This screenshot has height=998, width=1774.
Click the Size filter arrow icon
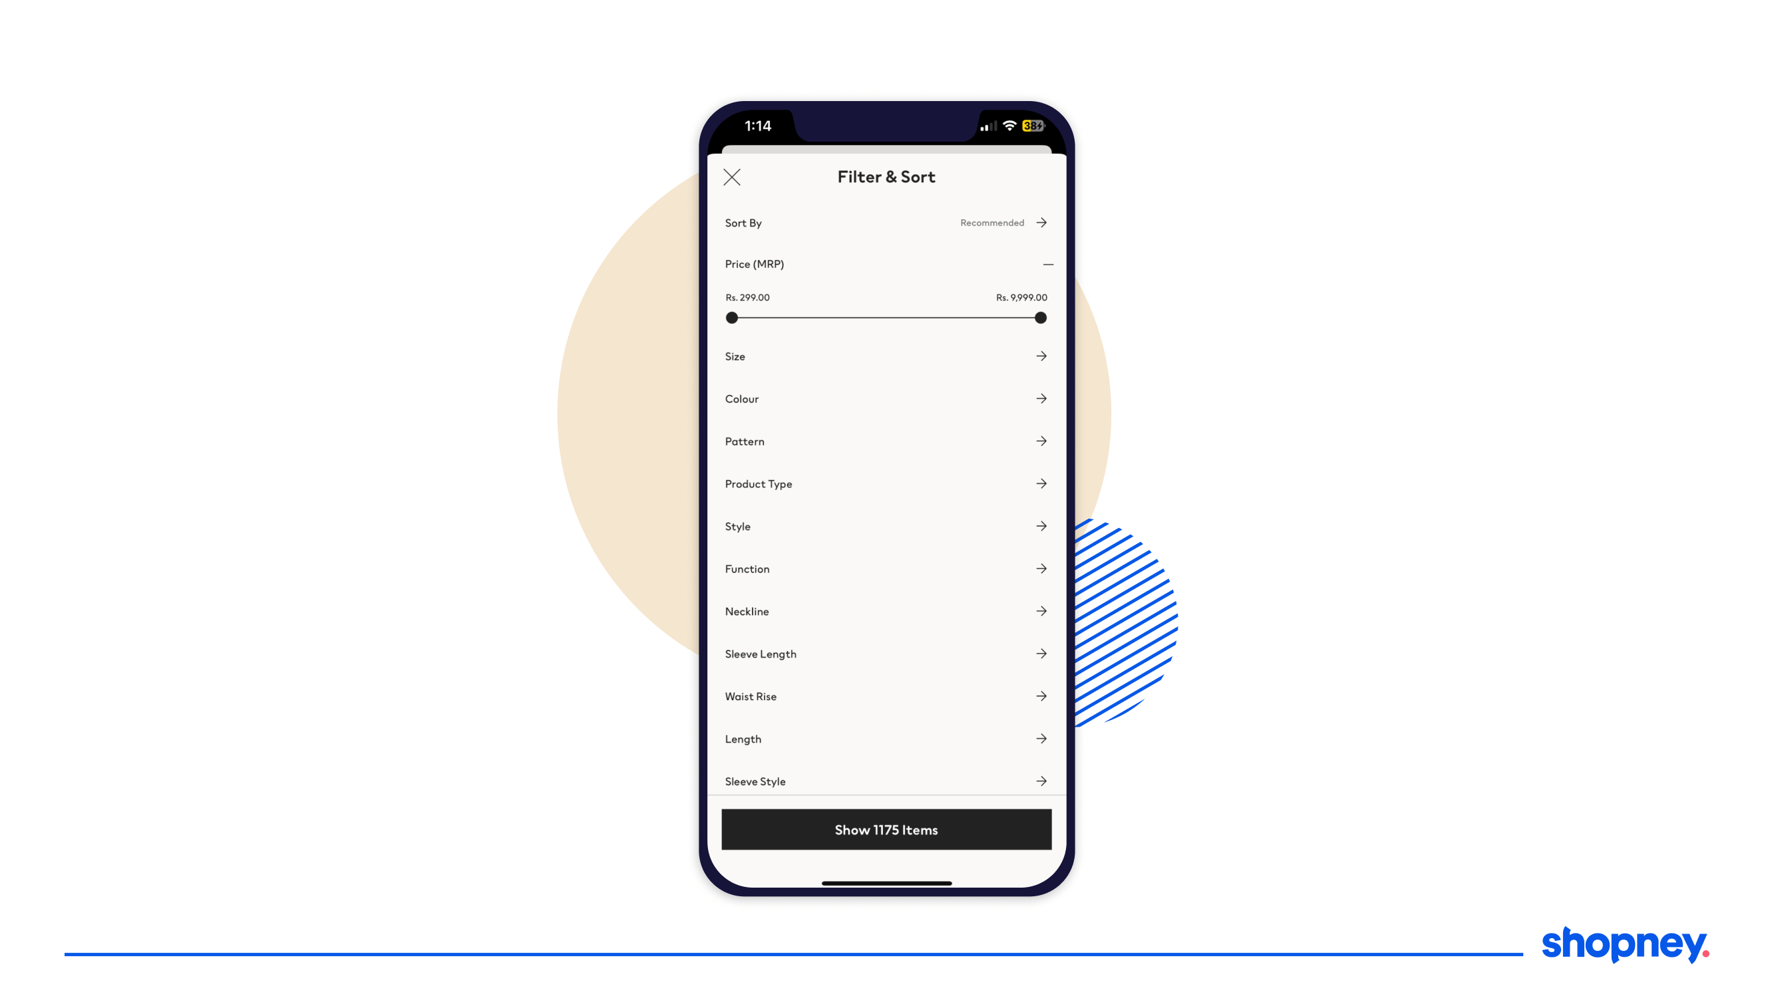(x=1041, y=356)
